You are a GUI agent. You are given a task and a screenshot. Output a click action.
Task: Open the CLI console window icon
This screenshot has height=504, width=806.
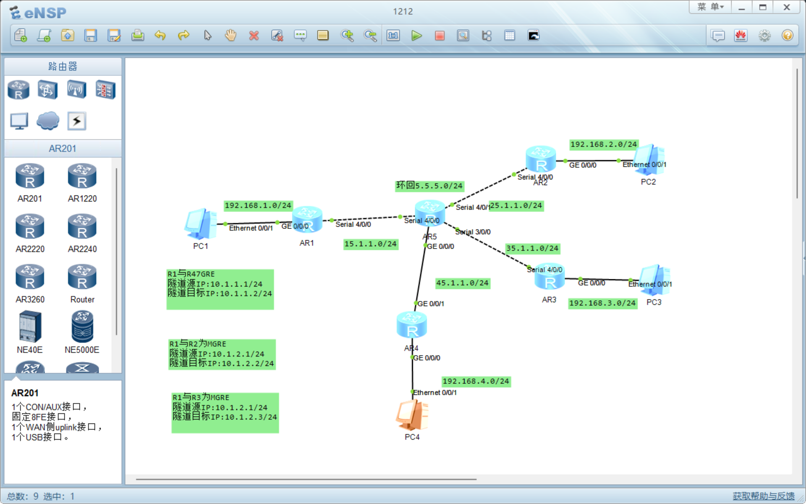(x=534, y=35)
